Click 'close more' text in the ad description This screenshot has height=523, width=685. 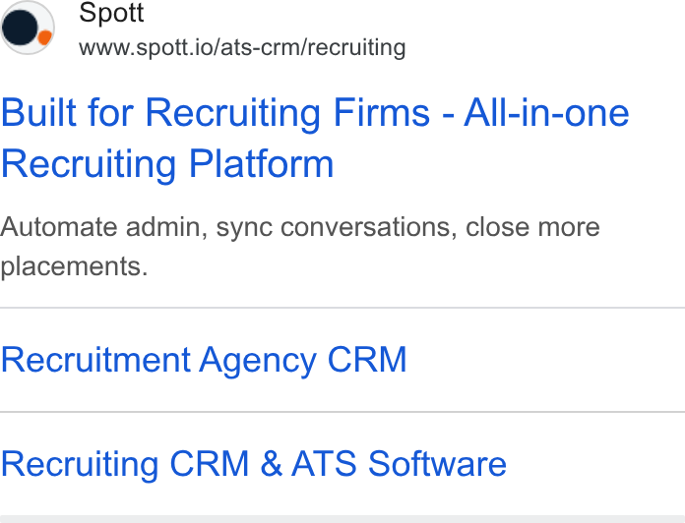click(532, 227)
